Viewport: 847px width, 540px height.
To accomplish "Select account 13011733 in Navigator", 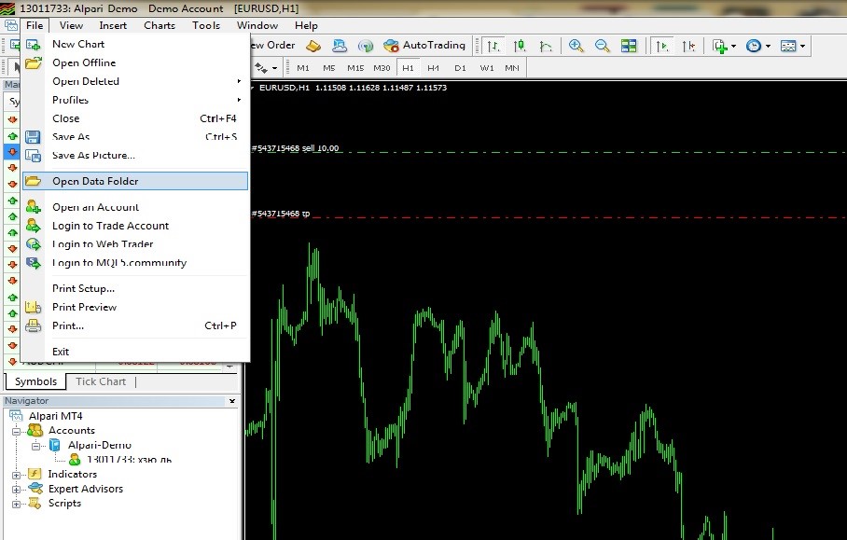I will pos(129,460).
